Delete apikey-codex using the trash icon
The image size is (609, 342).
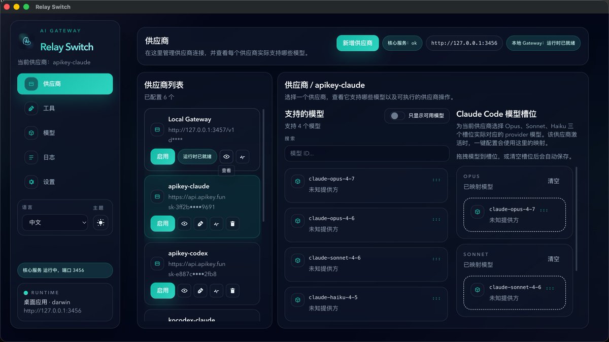tap(232, 291)
